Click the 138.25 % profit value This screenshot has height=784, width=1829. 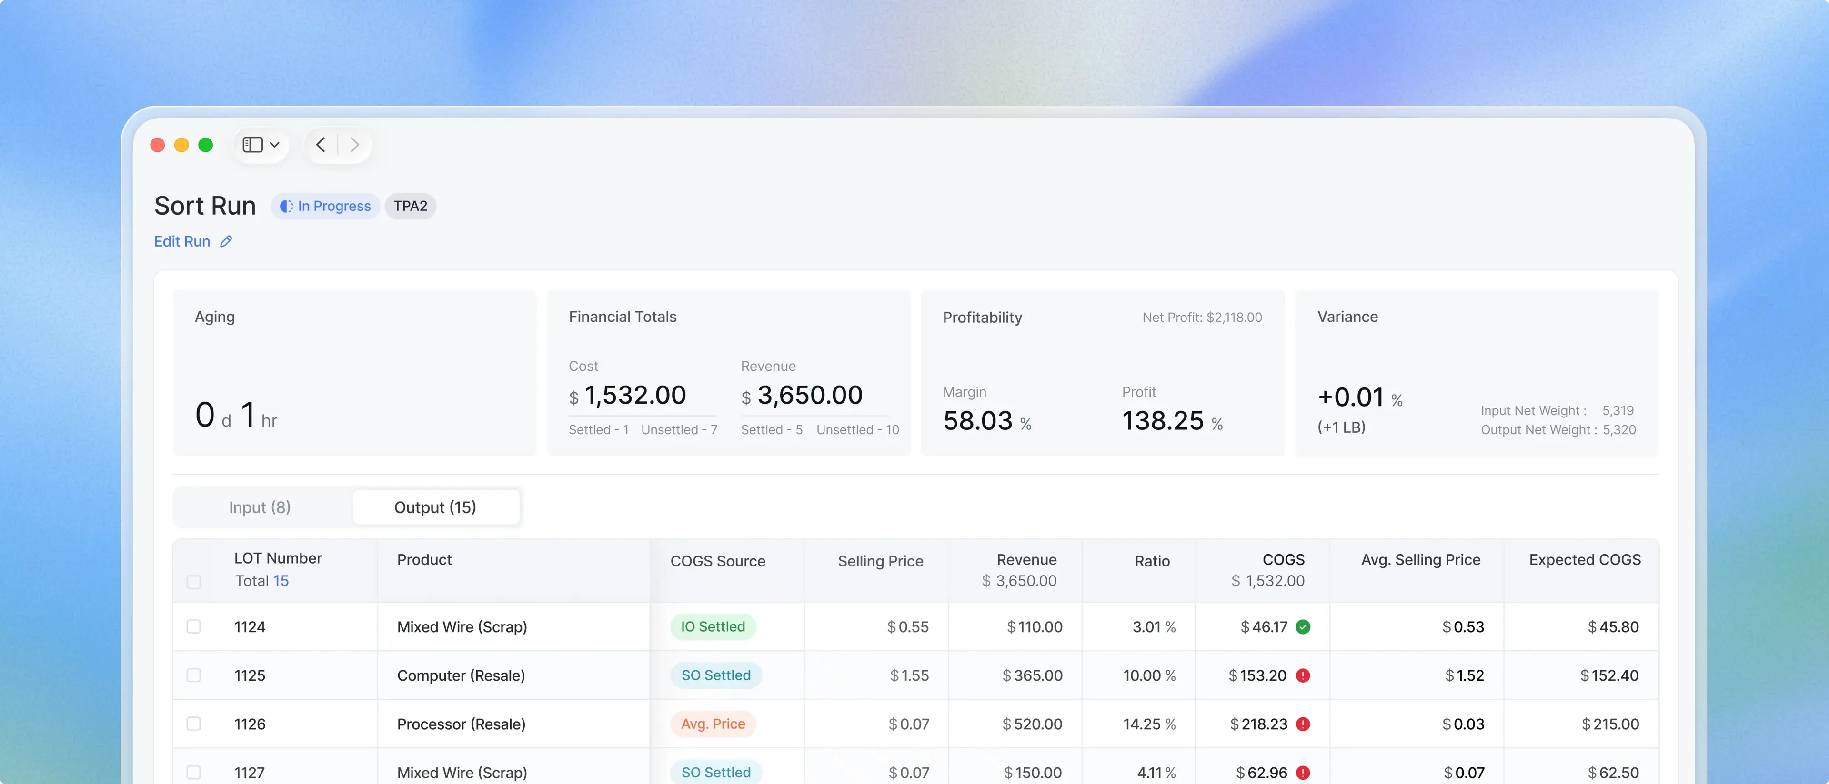[1172, 421]
